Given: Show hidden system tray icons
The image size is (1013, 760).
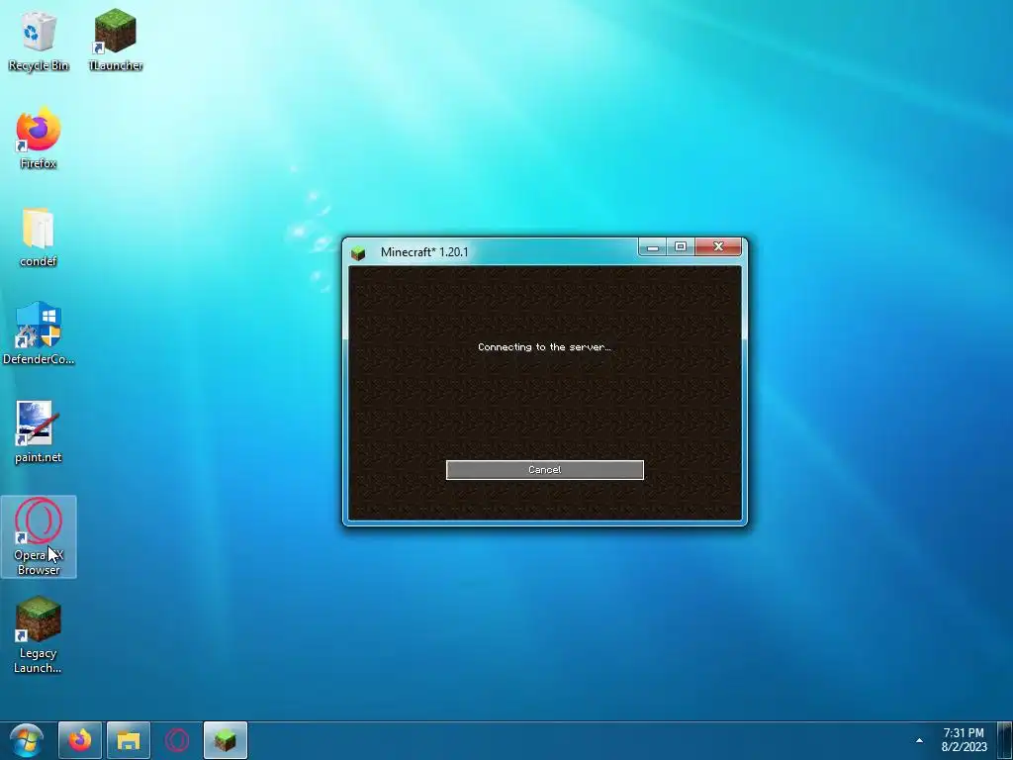Looking at the screenshot, I should click(x=919, y=740).
